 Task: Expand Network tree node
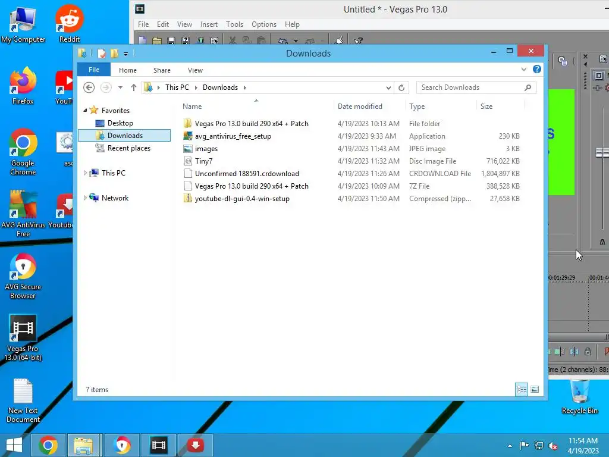(x=85, y=198)
